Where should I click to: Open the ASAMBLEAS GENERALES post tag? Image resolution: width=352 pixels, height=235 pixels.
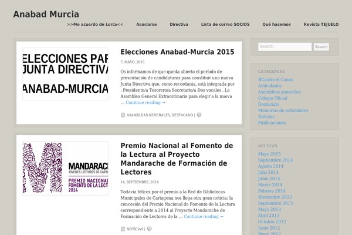(x=148, y=115)
